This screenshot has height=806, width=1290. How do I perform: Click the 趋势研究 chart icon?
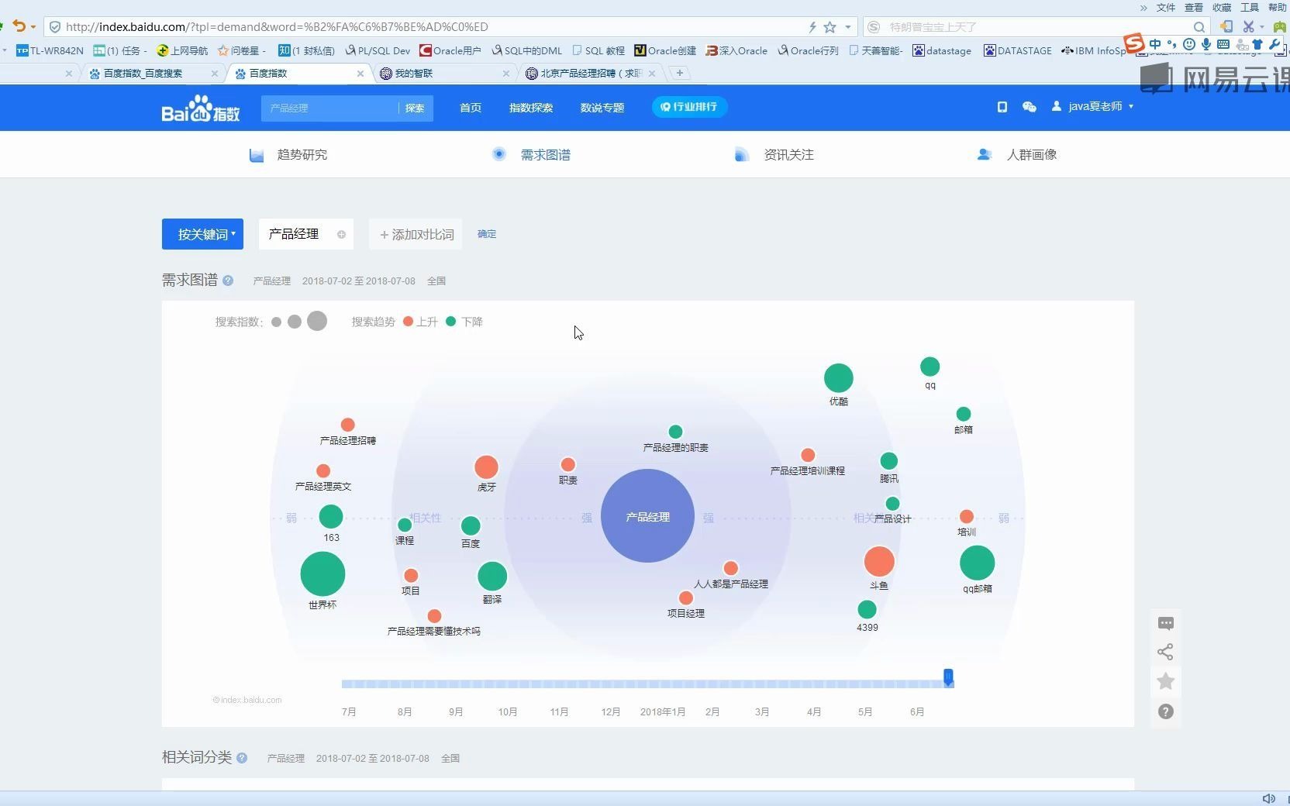(x=257, y=155)
